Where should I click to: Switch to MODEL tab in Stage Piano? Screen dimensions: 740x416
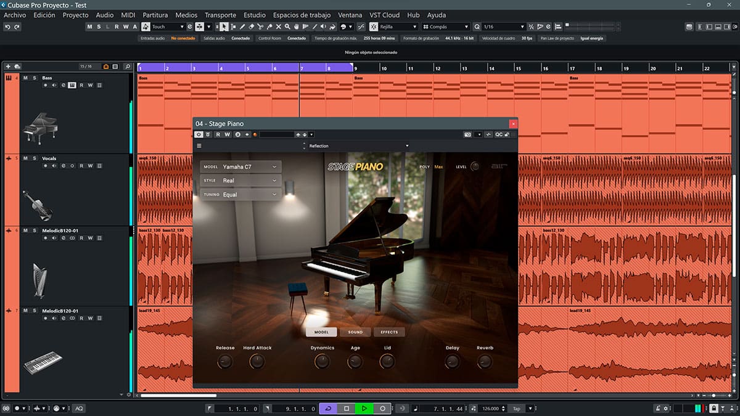321,332
